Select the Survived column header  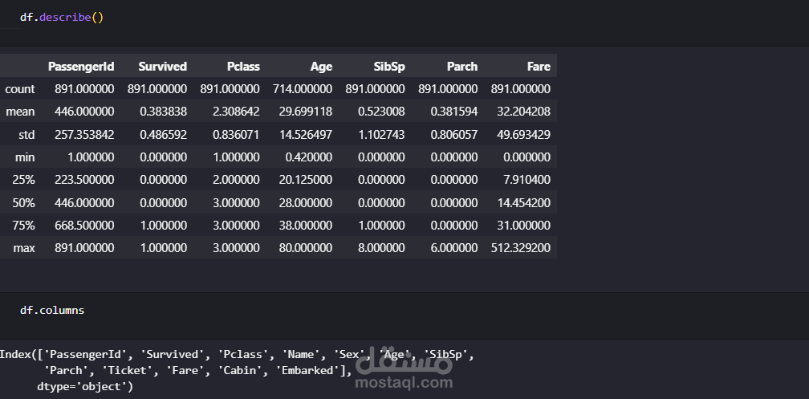[x=162, y=67]
